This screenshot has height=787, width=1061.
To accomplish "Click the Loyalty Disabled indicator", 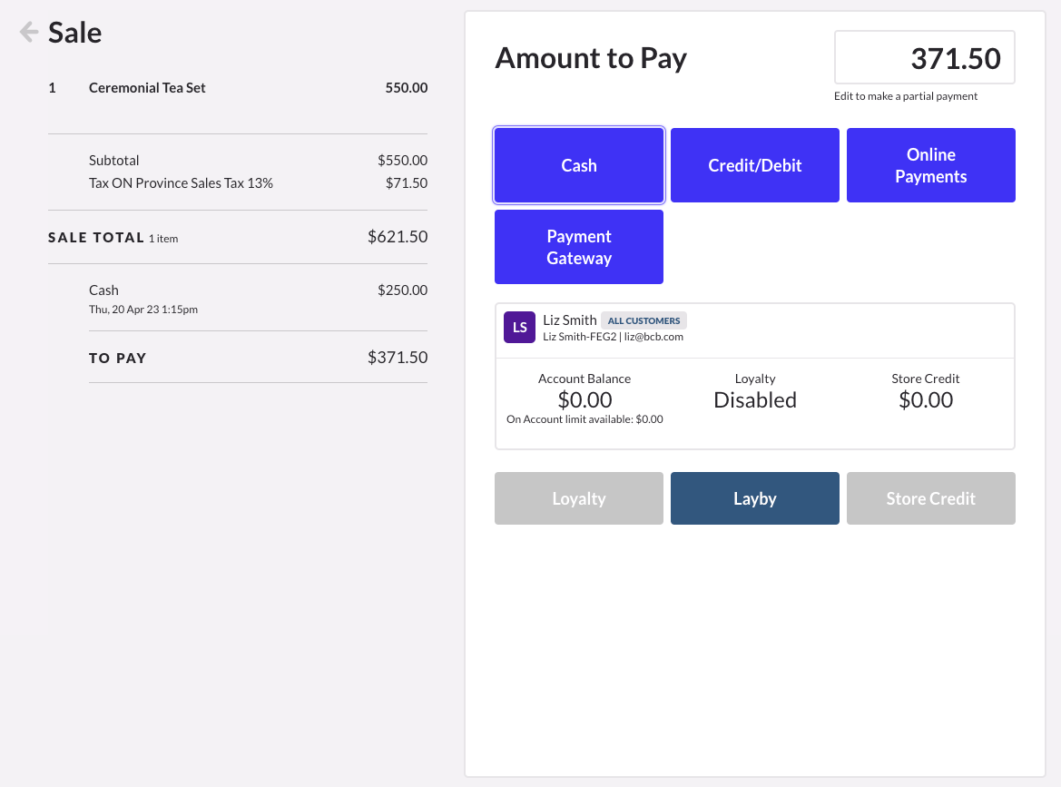I will tap(754, 399).
